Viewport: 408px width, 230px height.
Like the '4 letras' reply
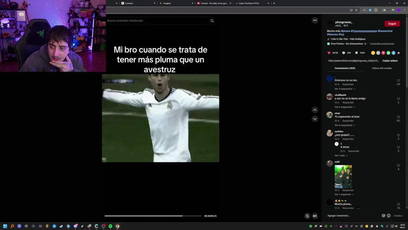(398, 148)
